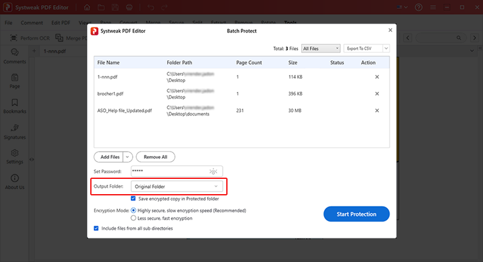Click Add Files button
Screen dimensions: 483x262
tap(109, 157)
